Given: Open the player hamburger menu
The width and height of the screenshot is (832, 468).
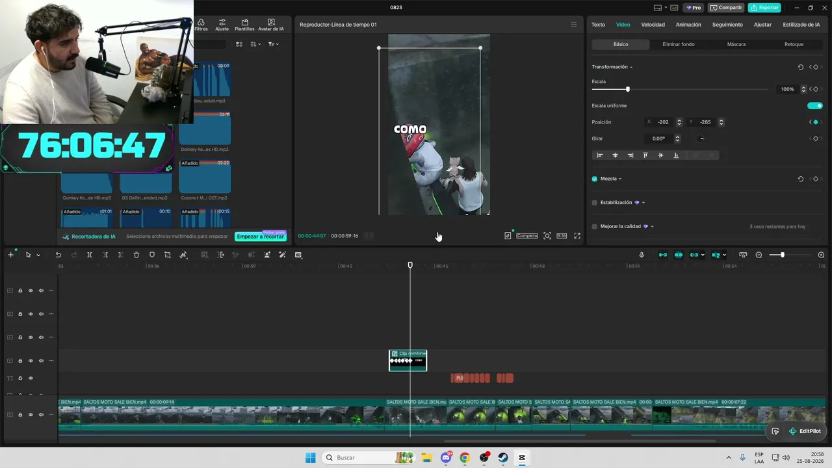Looking at the screenshot, I should (573, 25).
